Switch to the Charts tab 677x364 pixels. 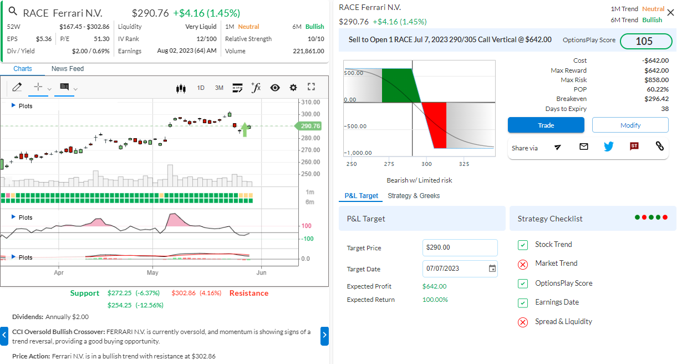[23, 69]
